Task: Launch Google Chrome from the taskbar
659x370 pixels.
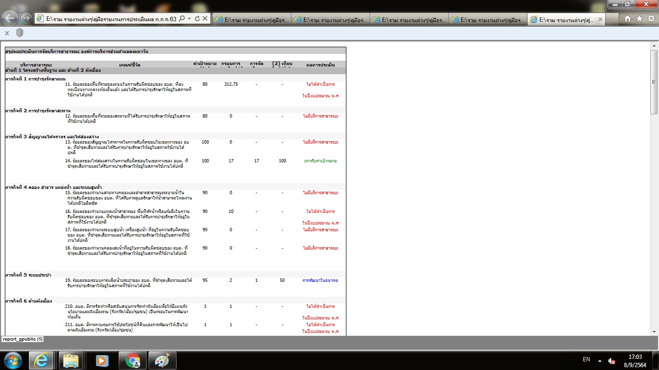Action: click(x=133, y=360)
